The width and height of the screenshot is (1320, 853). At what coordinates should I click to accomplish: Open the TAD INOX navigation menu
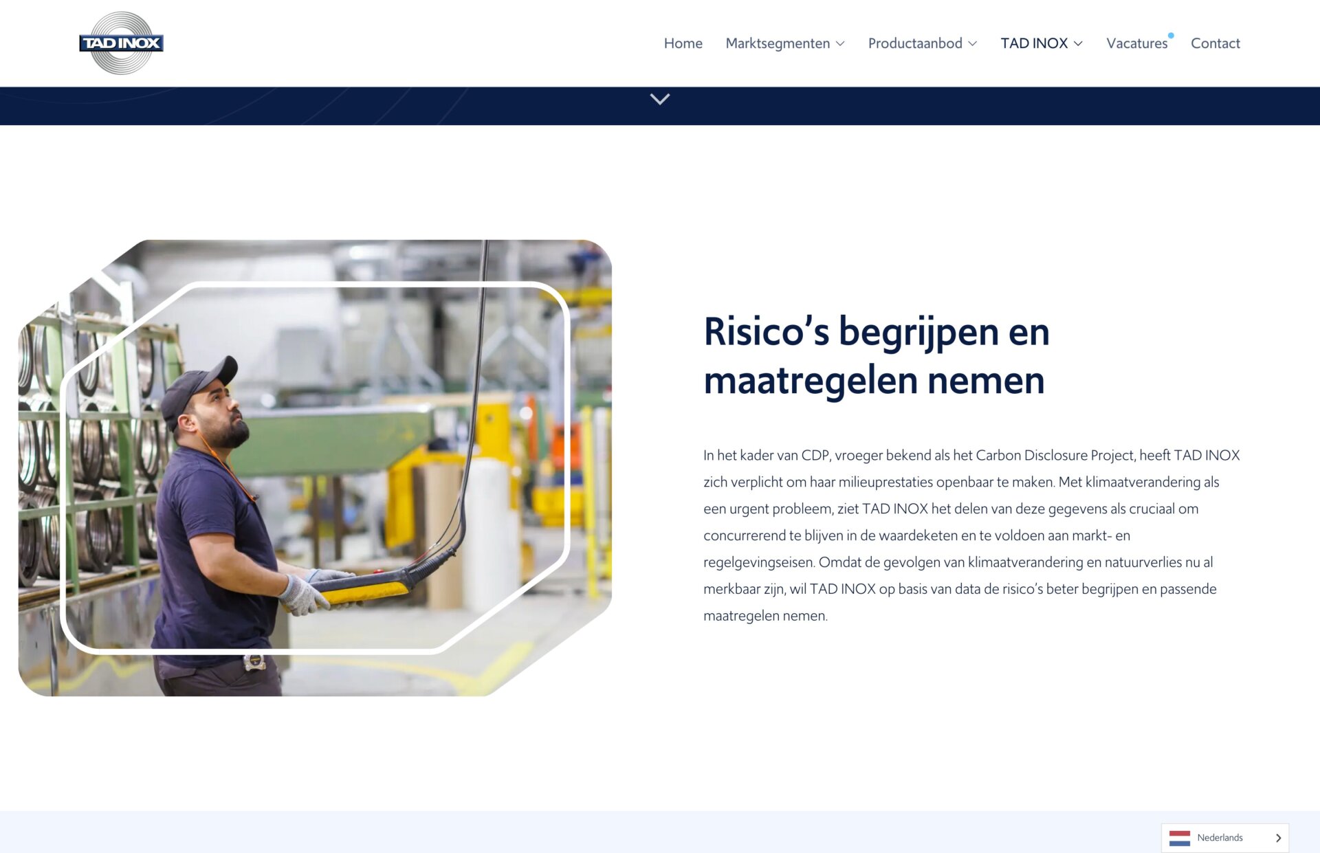pos(1034,43)
